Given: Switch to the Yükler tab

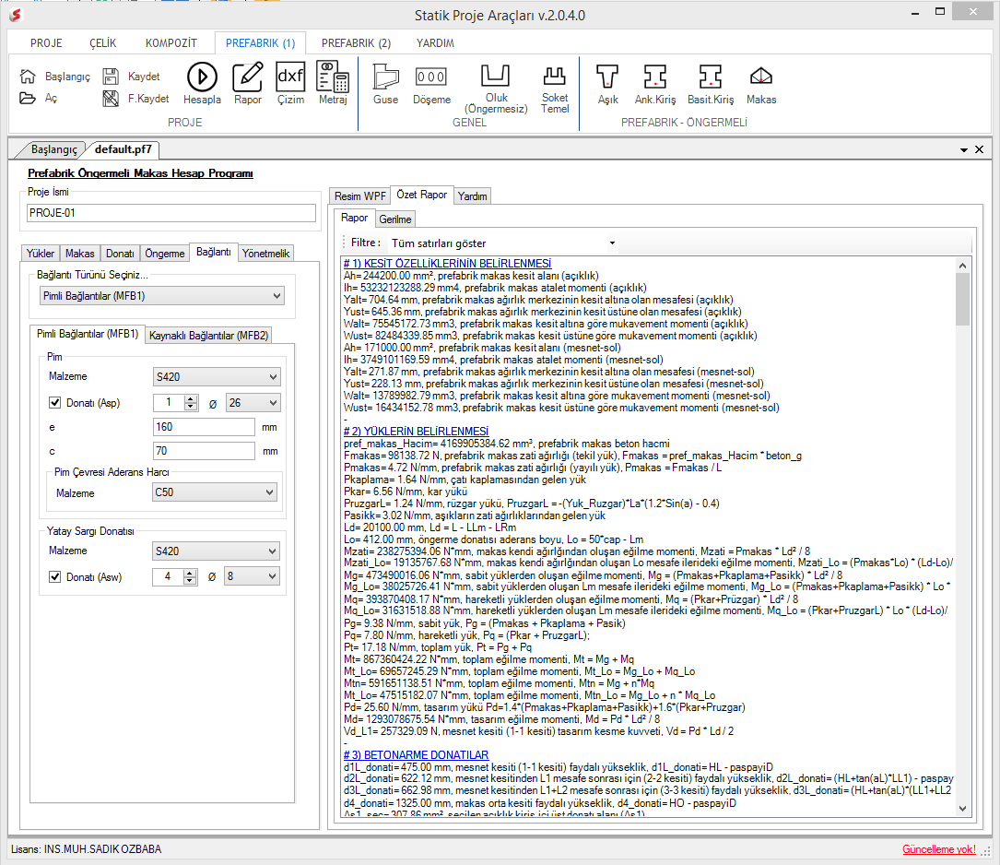Looking at the screenshot, I should click(41, 254).
